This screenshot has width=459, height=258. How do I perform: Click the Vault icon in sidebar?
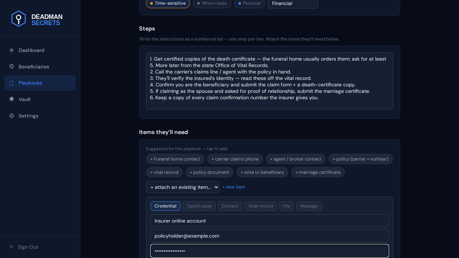pyautogui.click(x=11, y=99)
